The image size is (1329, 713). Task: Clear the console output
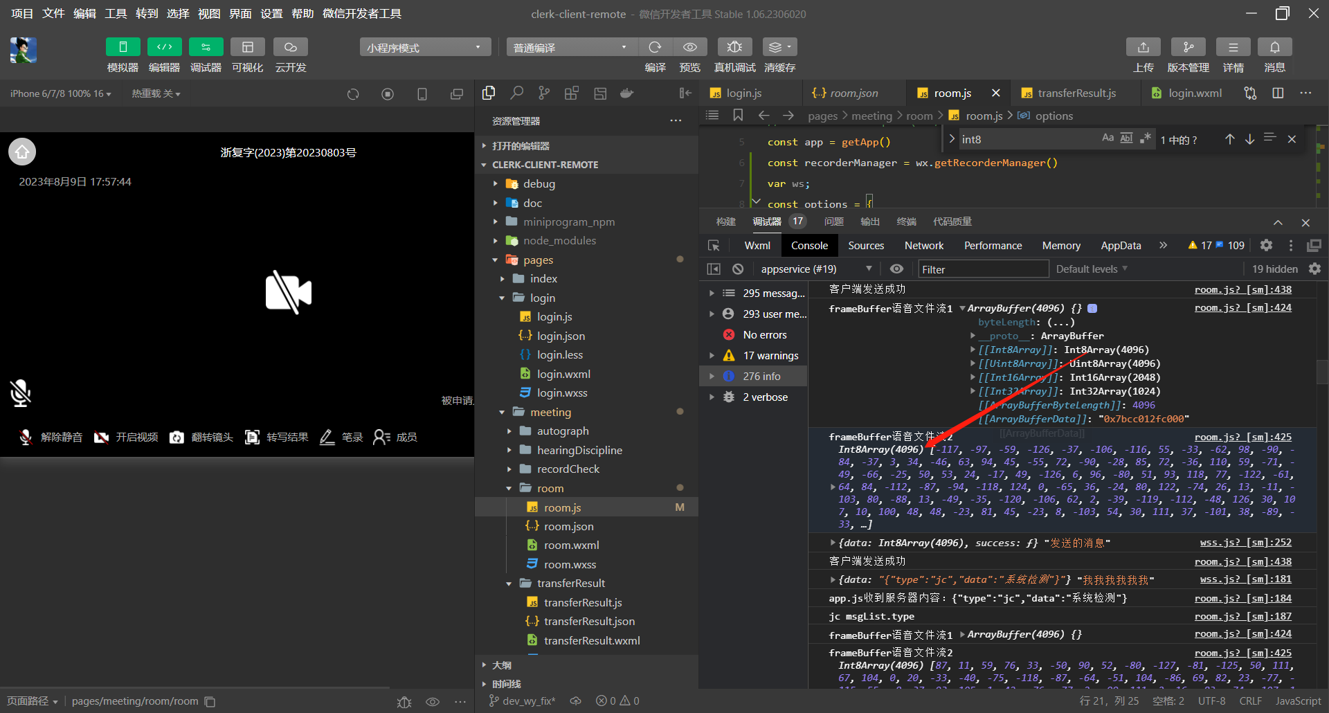[738, 269]
